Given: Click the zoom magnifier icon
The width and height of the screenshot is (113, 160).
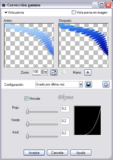Looking at the screenshot, I should [x=63, y=72].
